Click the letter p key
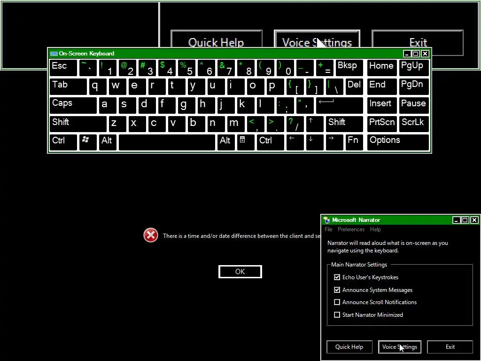The width and height of the screenshot is (481, 361). pos(275,87)
